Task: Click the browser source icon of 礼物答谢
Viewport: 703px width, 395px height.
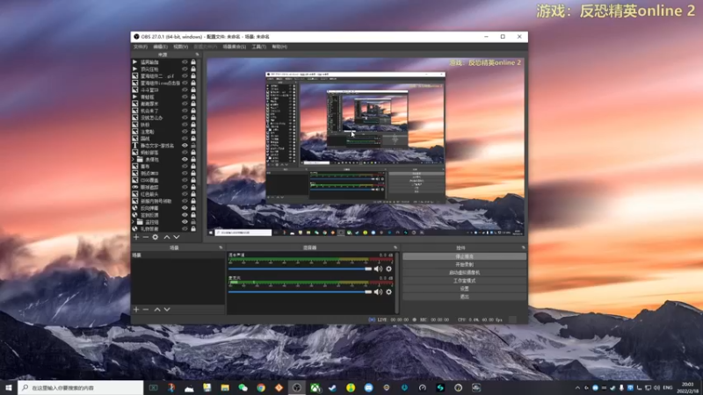Action: click(135, 229)
